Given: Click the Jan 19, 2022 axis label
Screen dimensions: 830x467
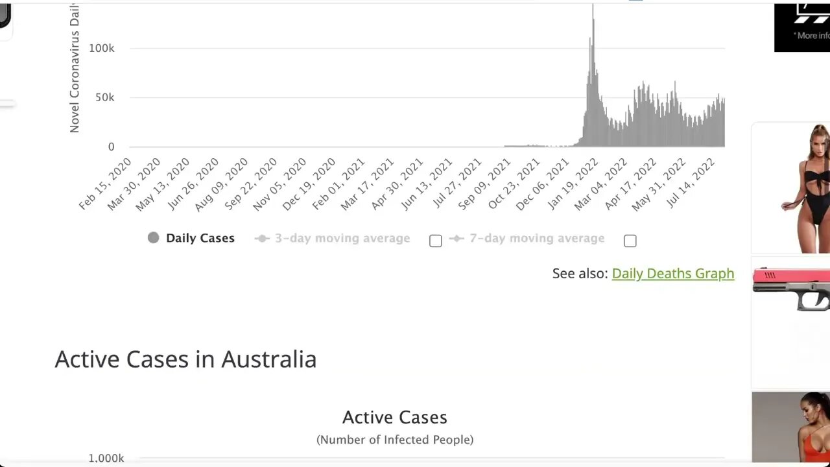Looking at the screenshot, I should point(573,184).
